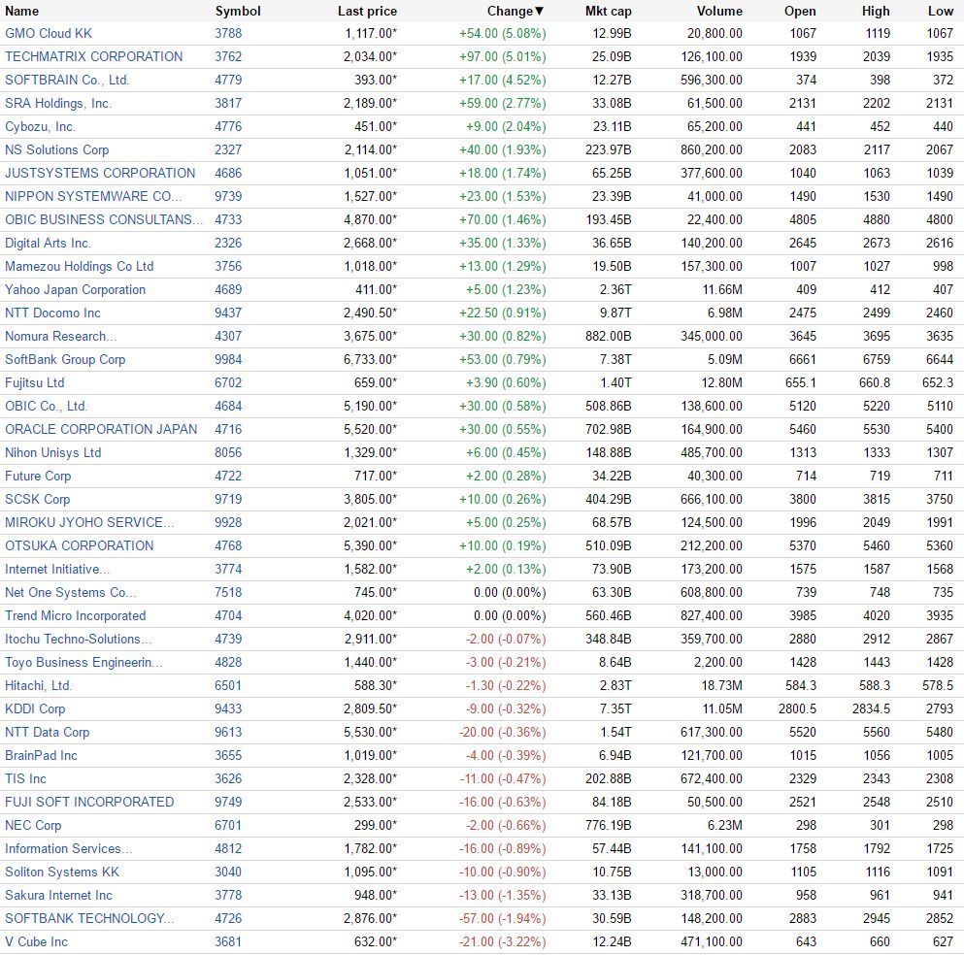This screenshot has width=964, height=955.
Task: Open NEC Corp company link
Action: point(33,827)
